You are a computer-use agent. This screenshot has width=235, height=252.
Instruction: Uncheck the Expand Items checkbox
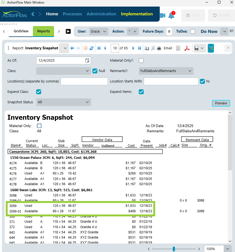pyautogui.click(x=141, y=92)
